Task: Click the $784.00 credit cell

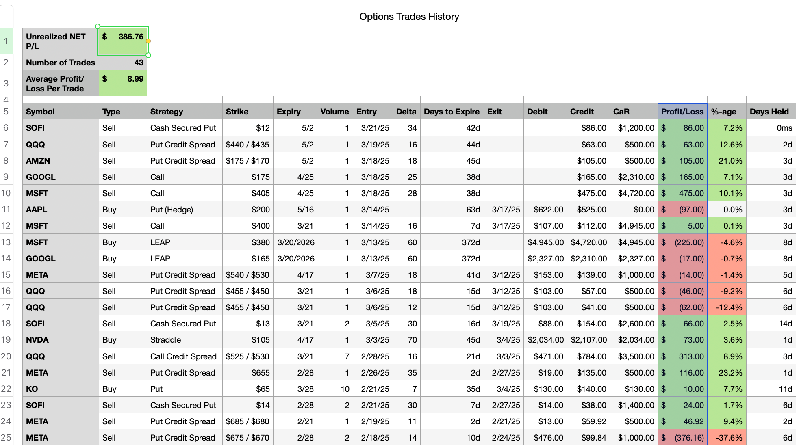Action: pyautogui.click(x=588, y=356)
